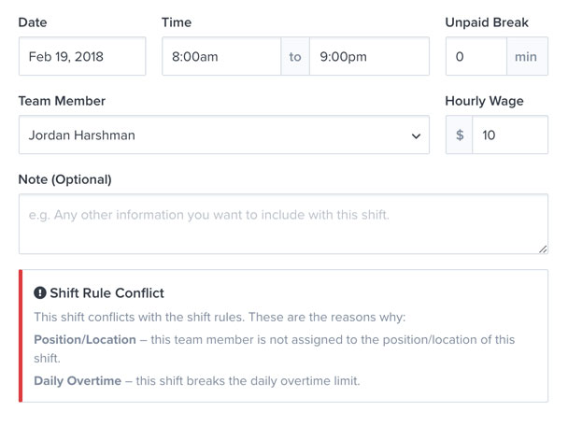Select the Feb 19, 2018 date field
568x426 pixels.
(82, 56)
